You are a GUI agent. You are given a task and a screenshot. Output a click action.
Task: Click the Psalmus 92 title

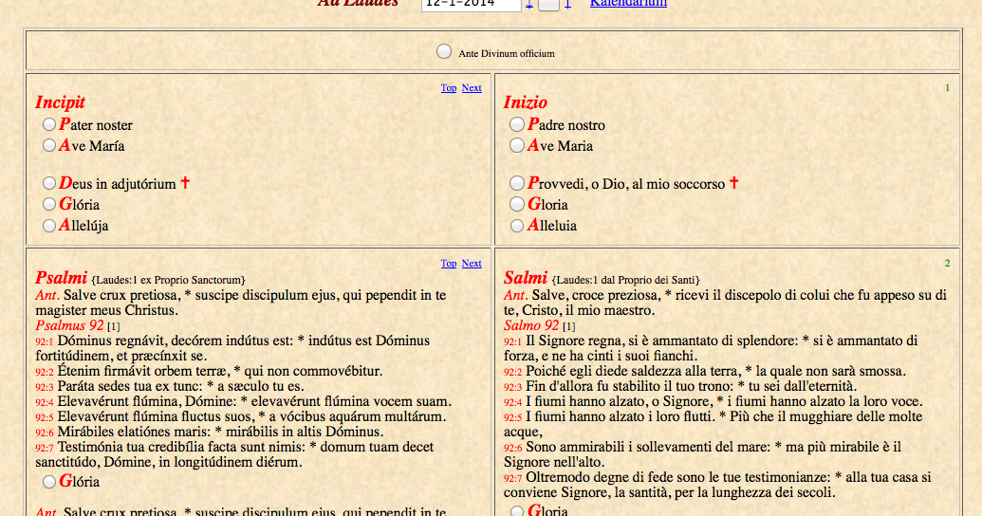tap(69, 325)
